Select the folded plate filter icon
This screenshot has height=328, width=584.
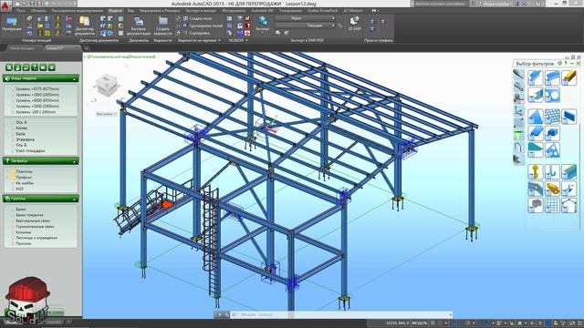point(536,133)
